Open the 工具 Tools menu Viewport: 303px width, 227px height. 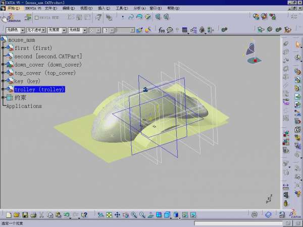pos(122,8)
